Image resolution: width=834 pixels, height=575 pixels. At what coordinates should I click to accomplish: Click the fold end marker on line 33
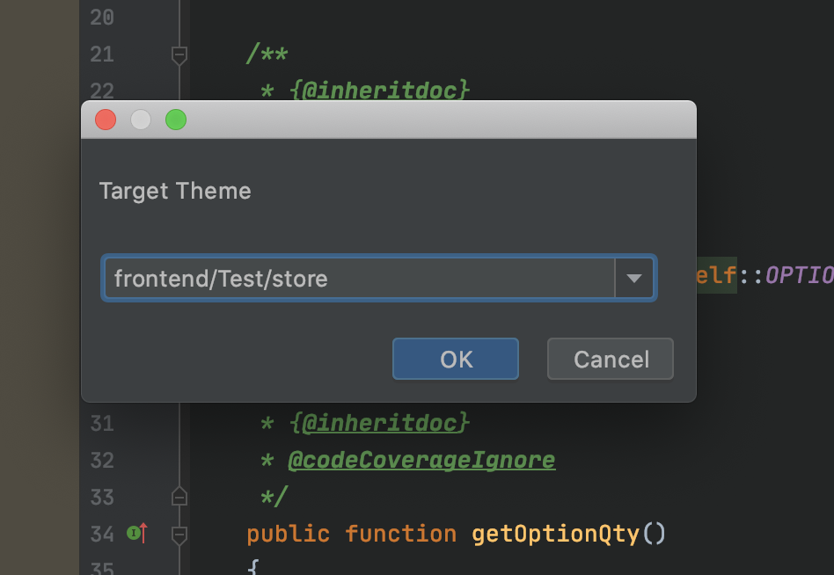pos(179,497)
